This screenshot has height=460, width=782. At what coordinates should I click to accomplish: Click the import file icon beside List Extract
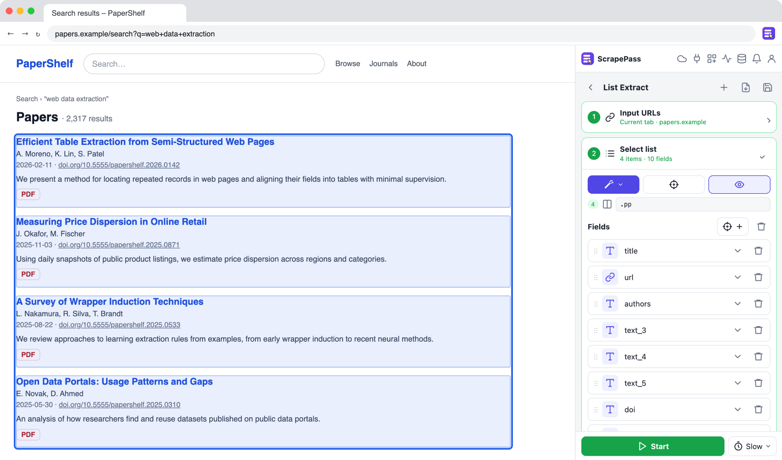746,87
